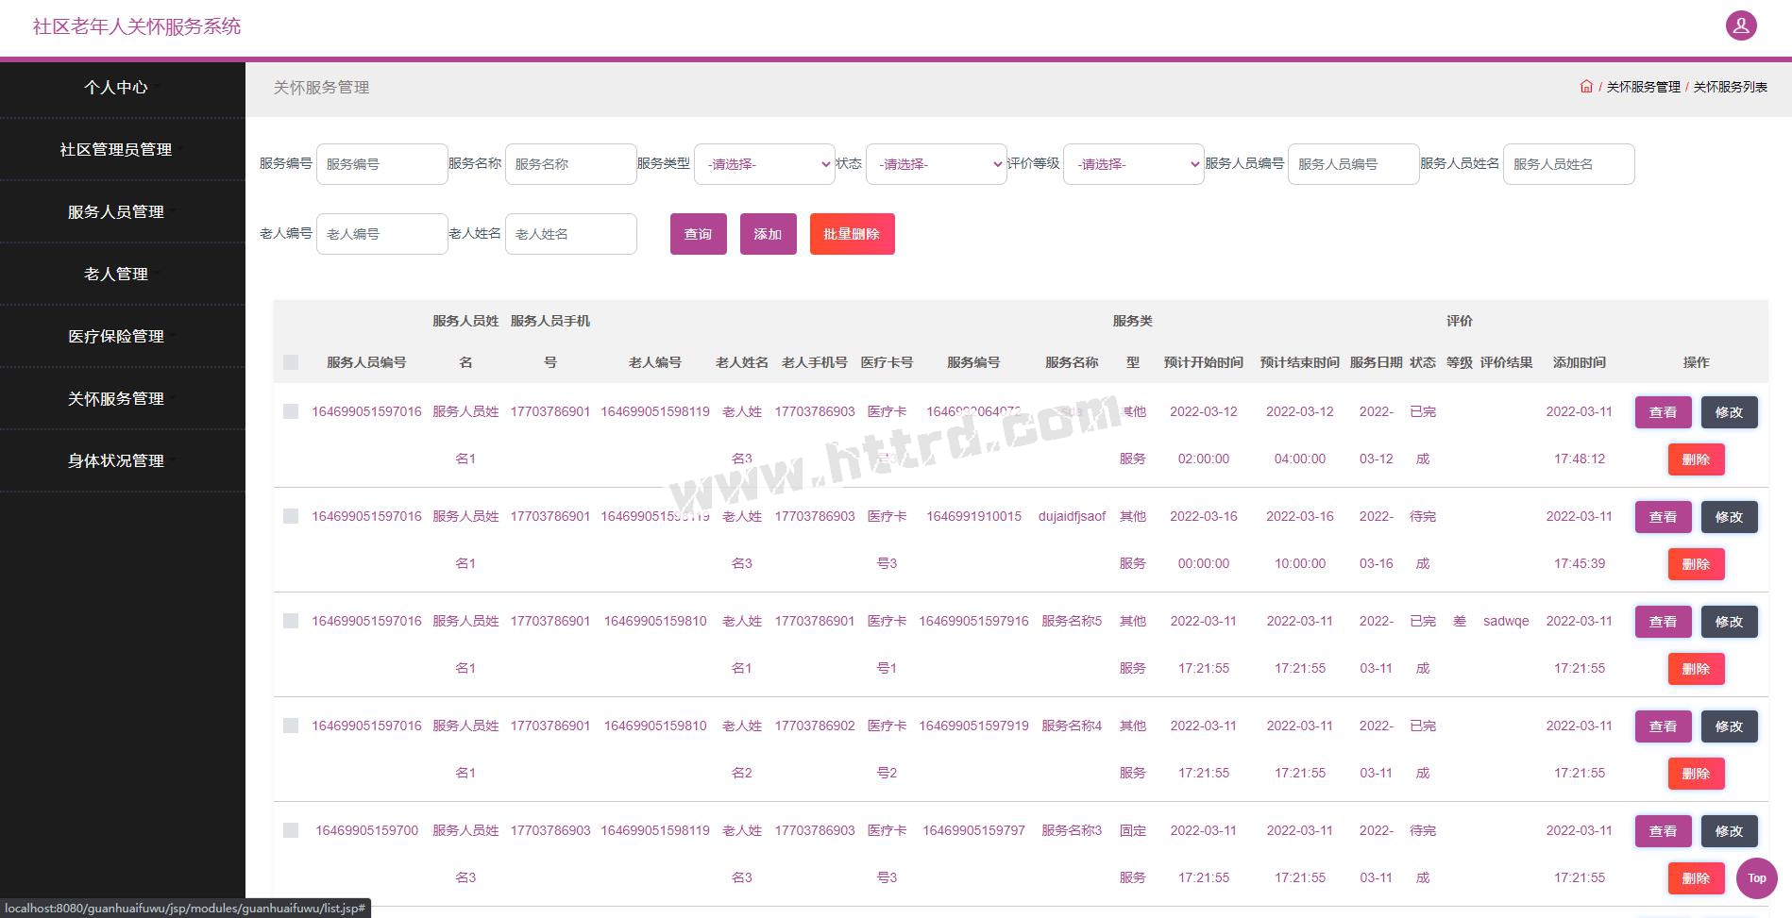This screenshot has height=918, width=1792.
Task: Click the 添加 button
Action: [769, 234]
